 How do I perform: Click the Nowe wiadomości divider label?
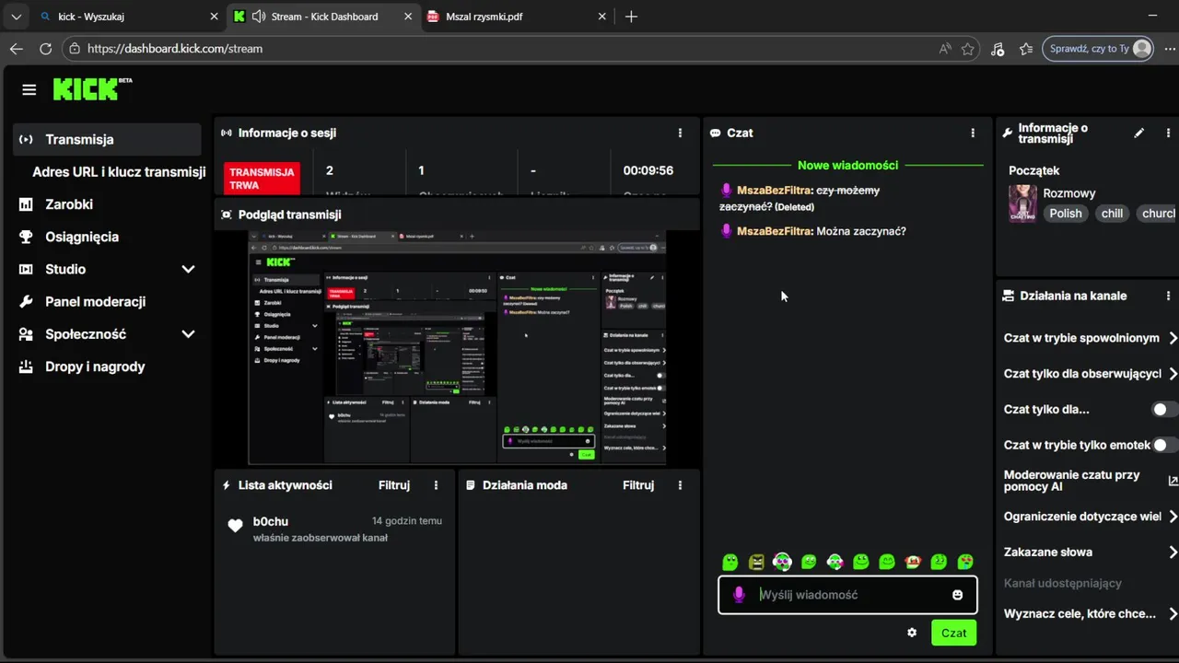click(x=848, y=166)
